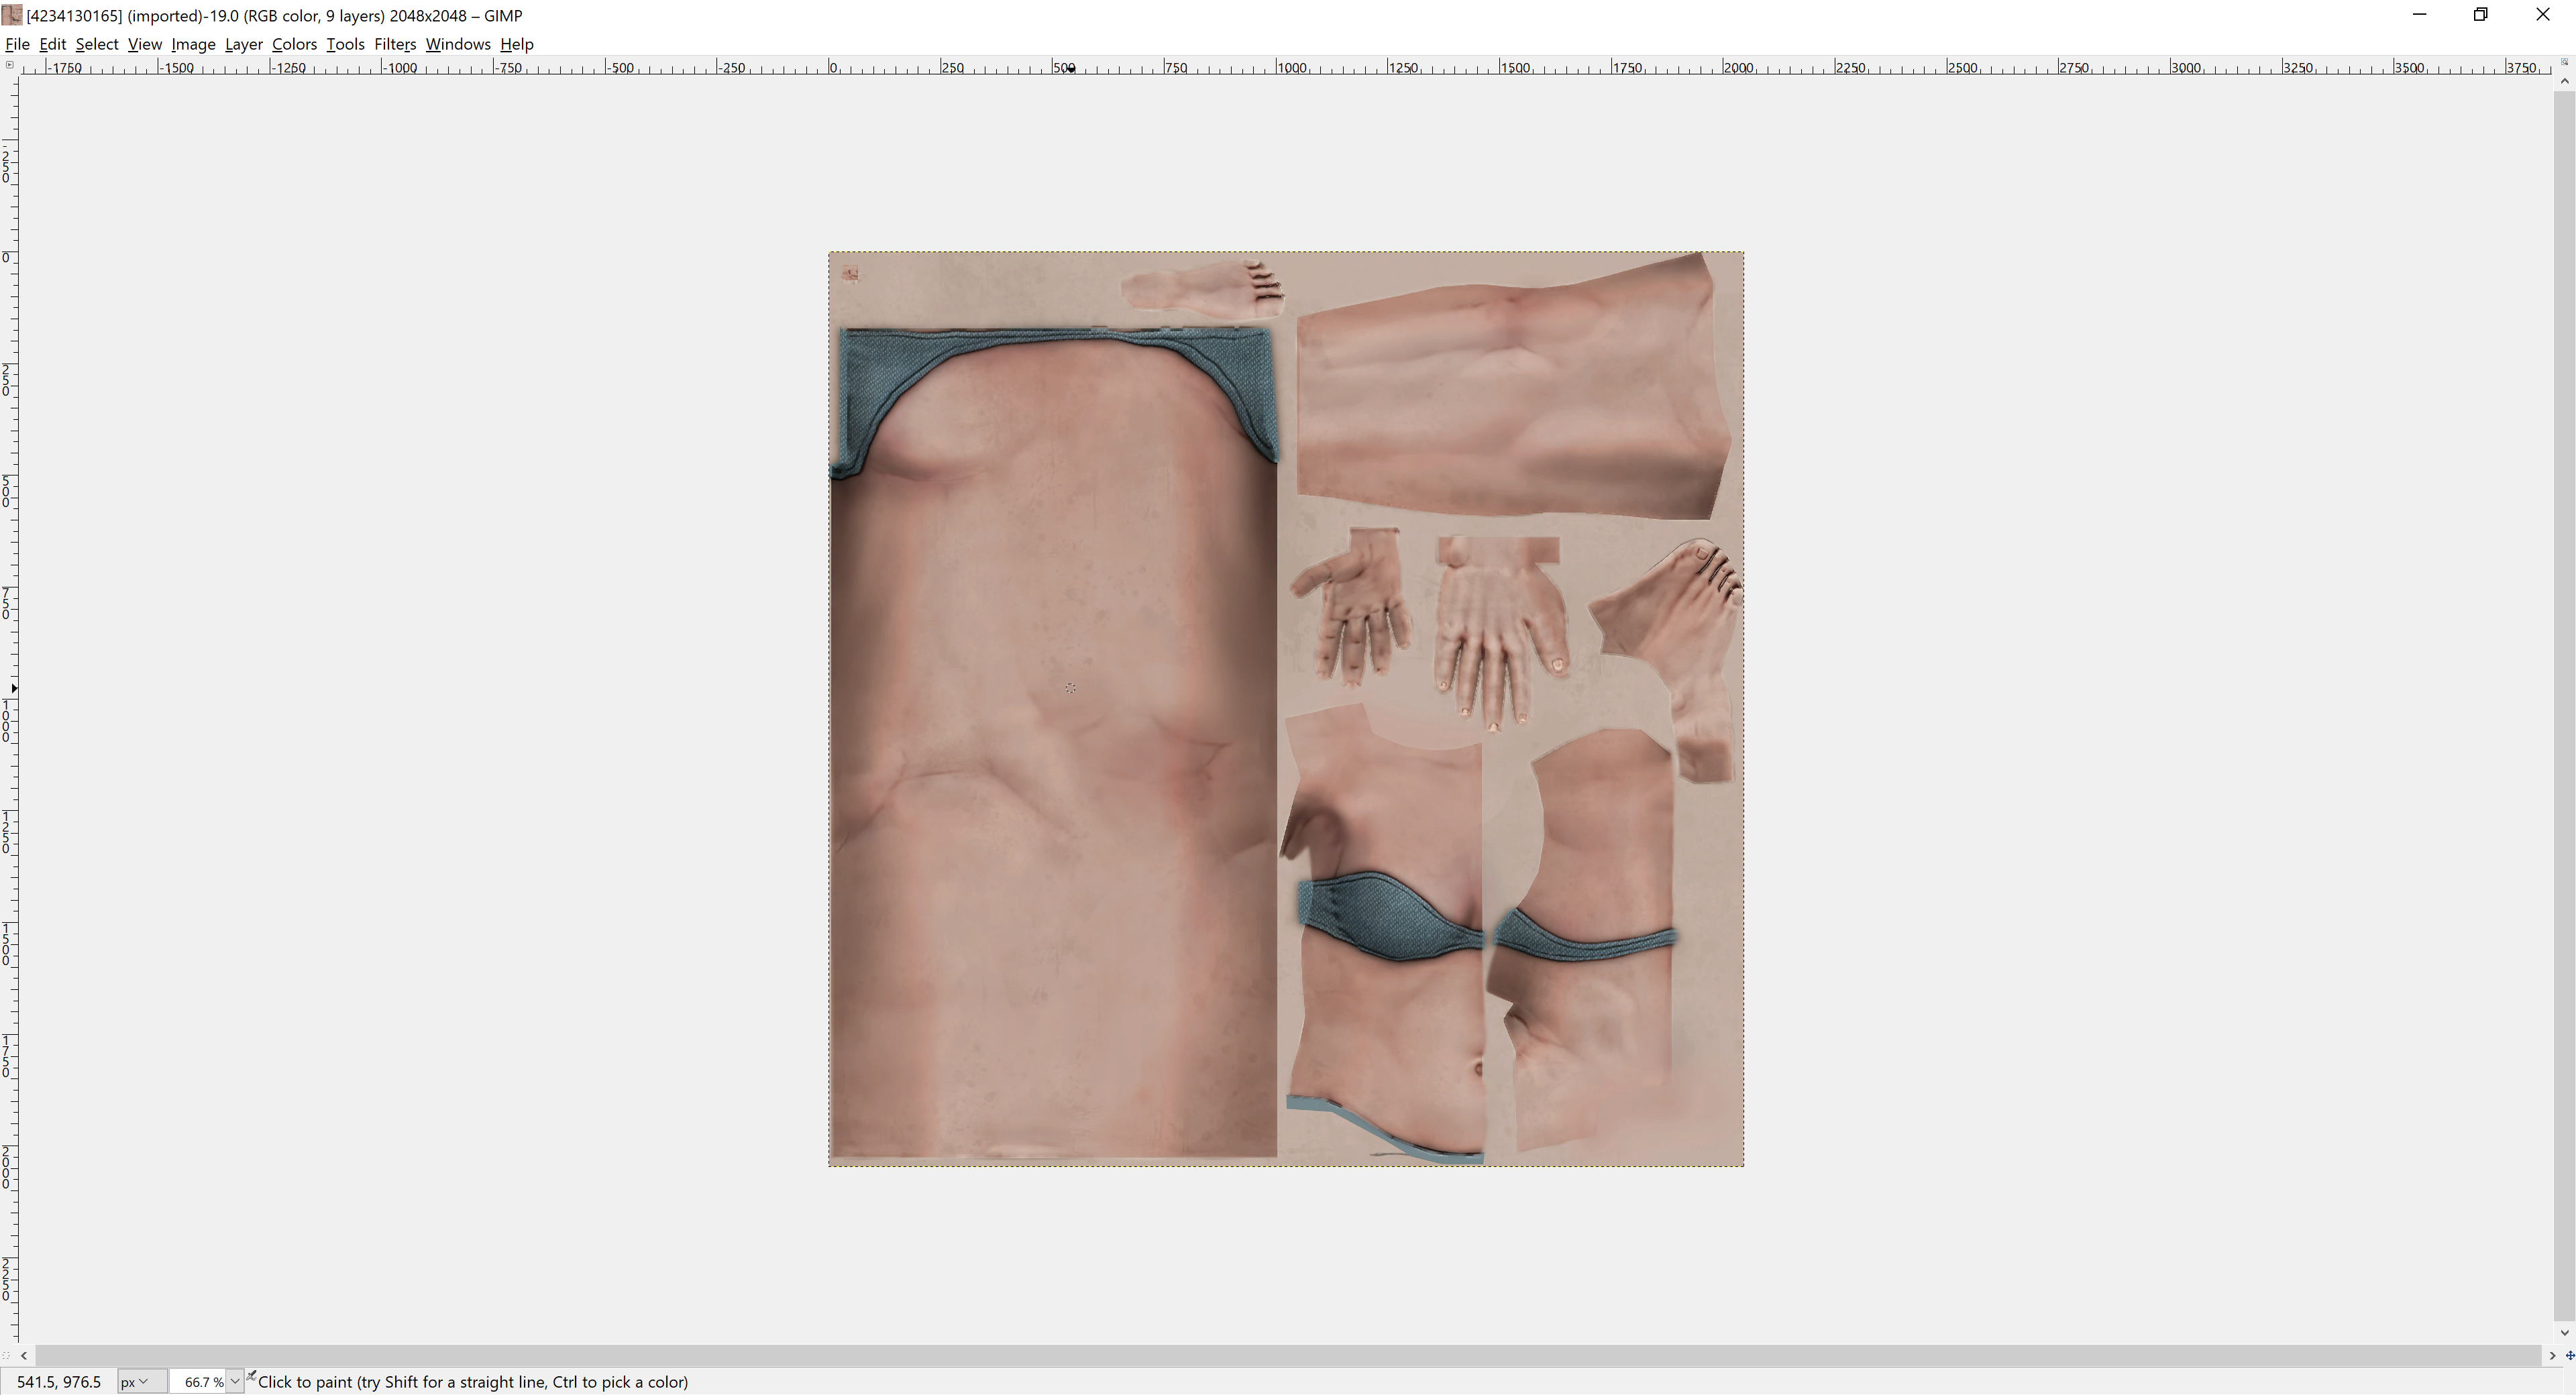This screenshot has height=1395, width=2576.
Task: Open the Windows menu
Action: [x=457, y=44]
